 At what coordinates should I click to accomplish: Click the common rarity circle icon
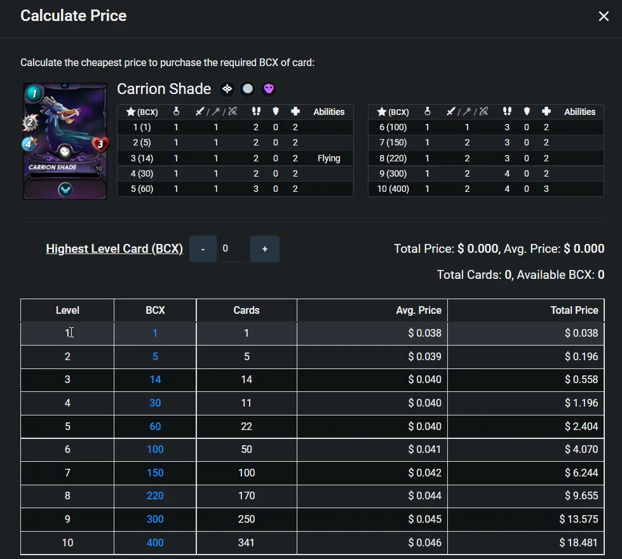[248, 89]
